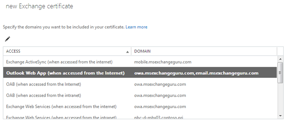Click the nbc-d-mbx03.contoso.pri domain cell
This screenshot has width=305, height=130.
(159, 117)
